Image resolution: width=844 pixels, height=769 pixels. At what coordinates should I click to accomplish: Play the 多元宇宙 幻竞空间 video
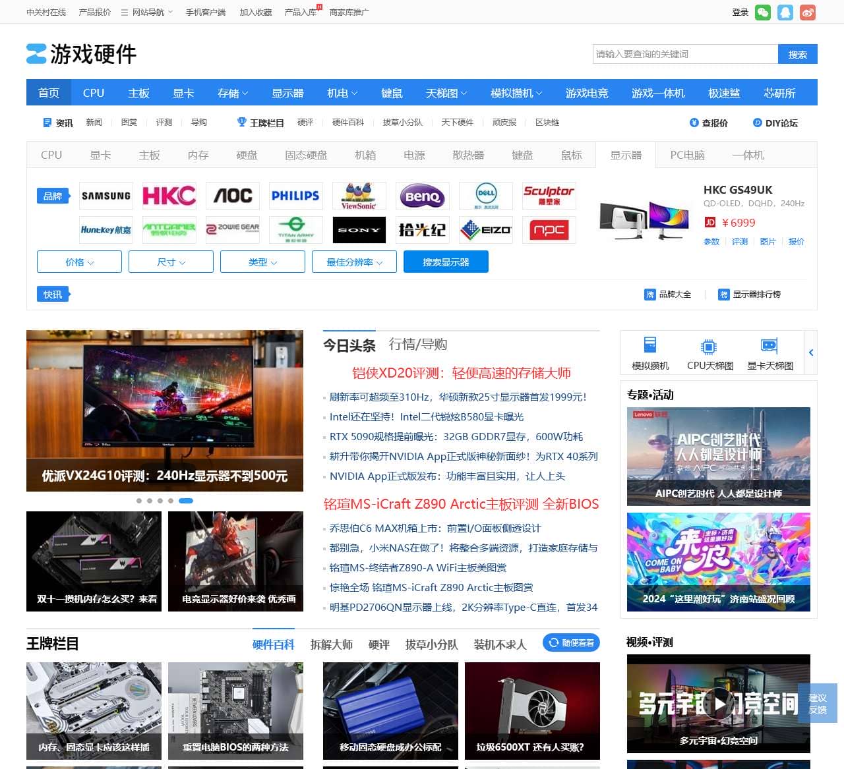719,704
